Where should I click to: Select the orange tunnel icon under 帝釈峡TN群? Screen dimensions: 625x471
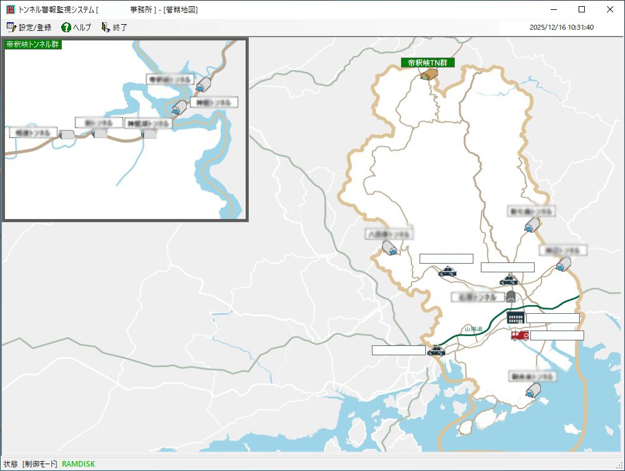(429, 74)
